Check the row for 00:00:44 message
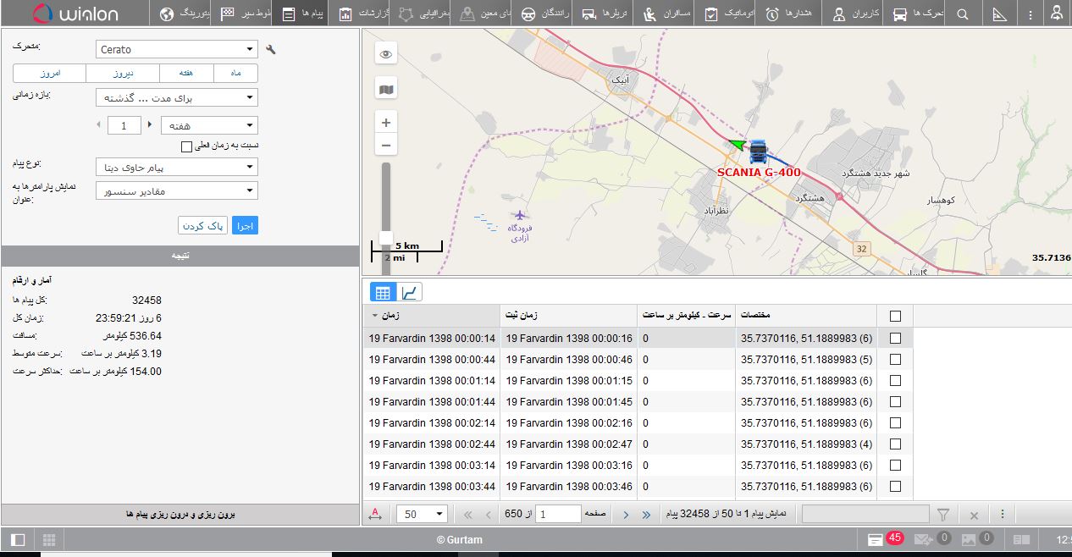The height and width of the screenshot is (557, 1072). tap(895, 359)
